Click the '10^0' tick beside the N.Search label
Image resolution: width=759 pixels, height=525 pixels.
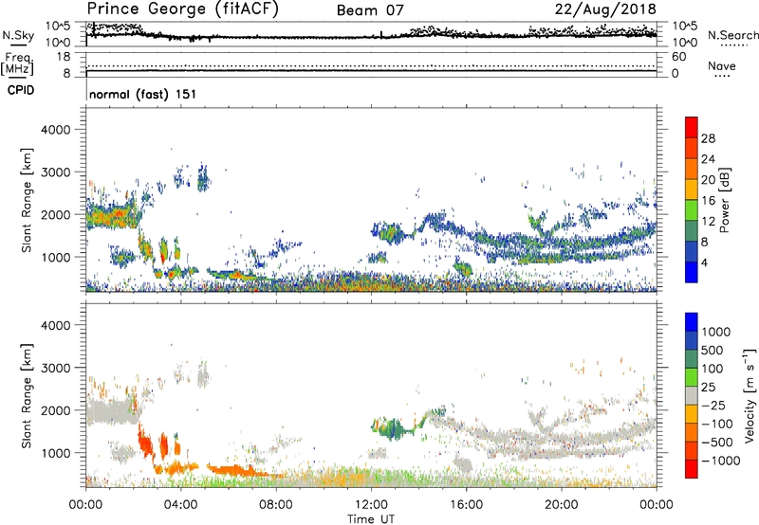point(684,43)
